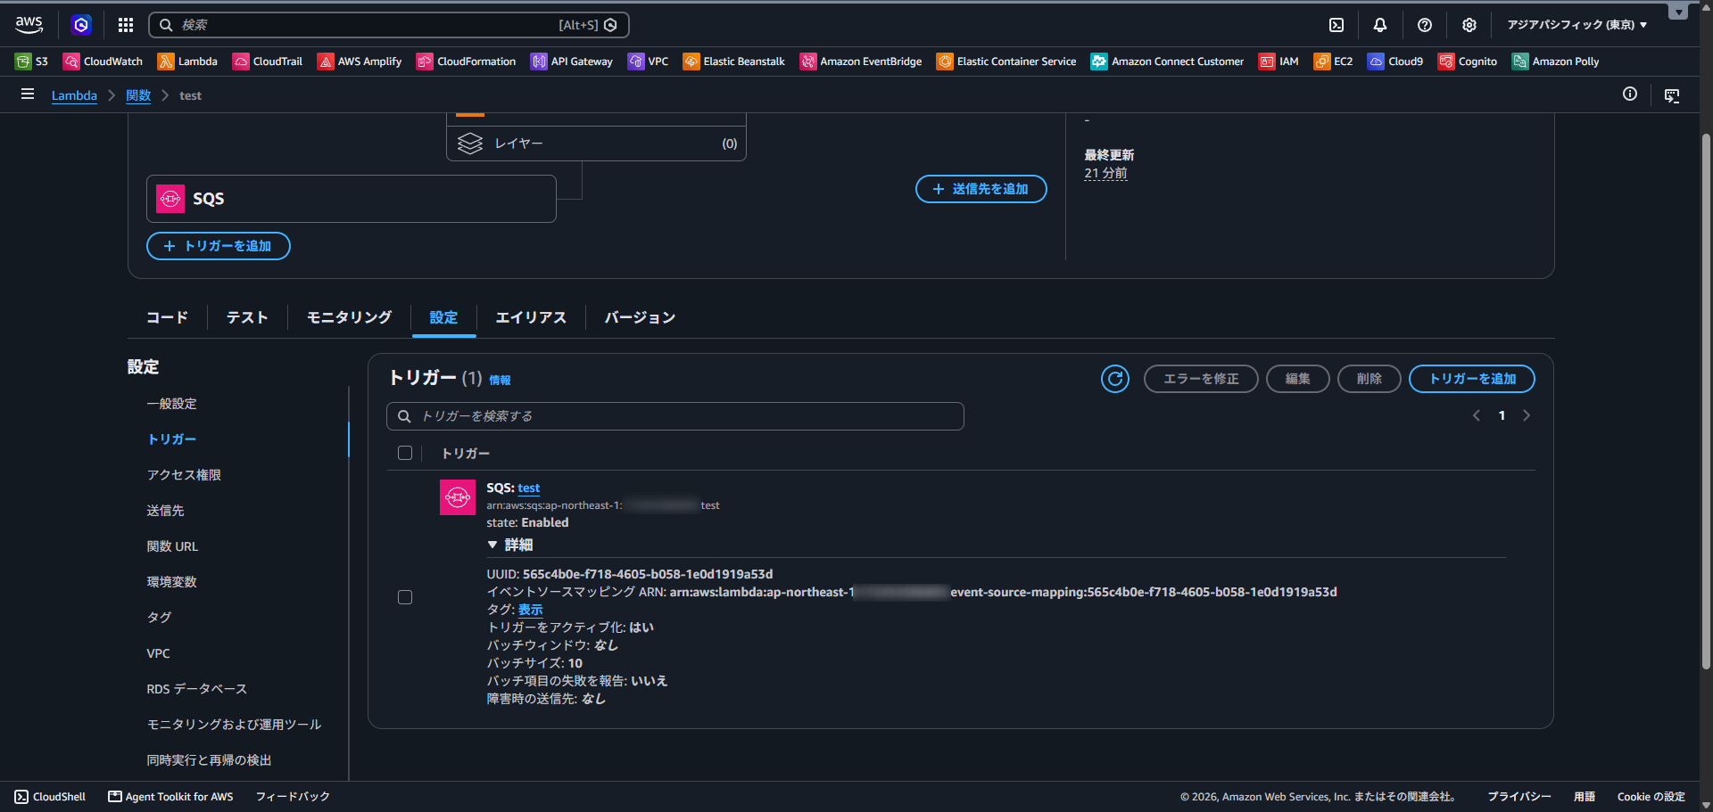Open the notifications bell
1713x812 pixels.
point(1380,25)
